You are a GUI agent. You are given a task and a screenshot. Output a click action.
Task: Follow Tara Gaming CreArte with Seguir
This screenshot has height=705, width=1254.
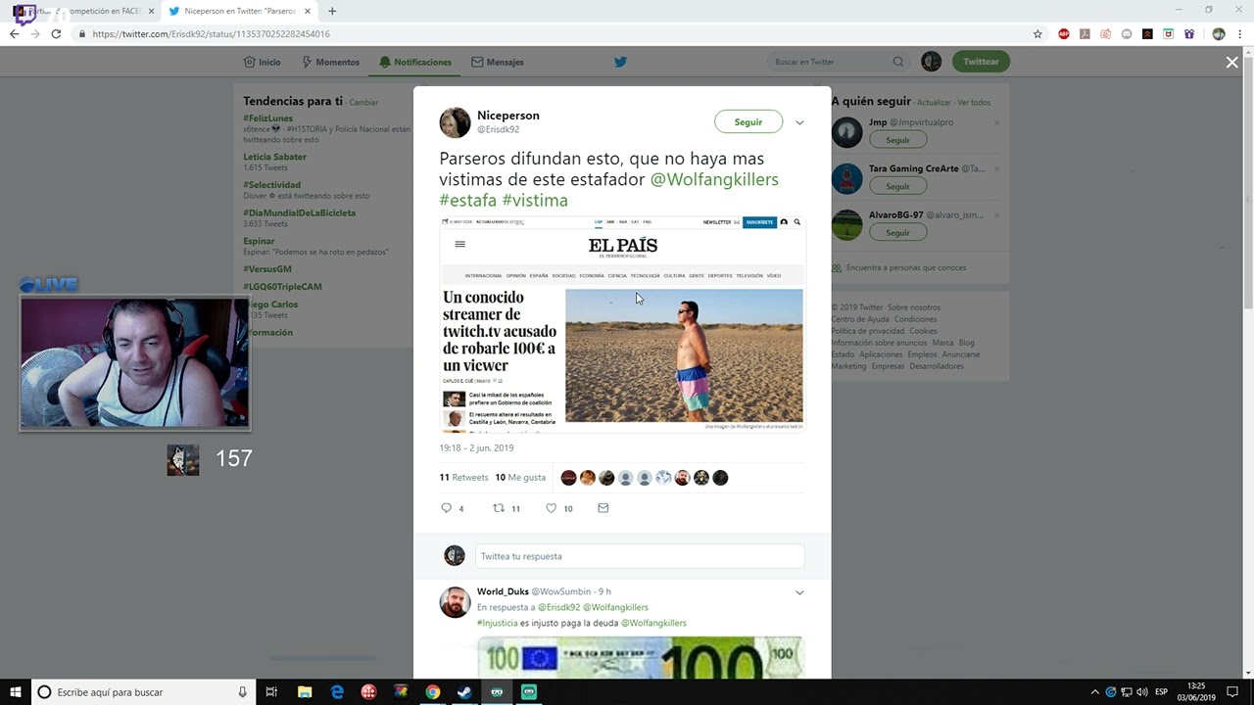click(897, 186)
